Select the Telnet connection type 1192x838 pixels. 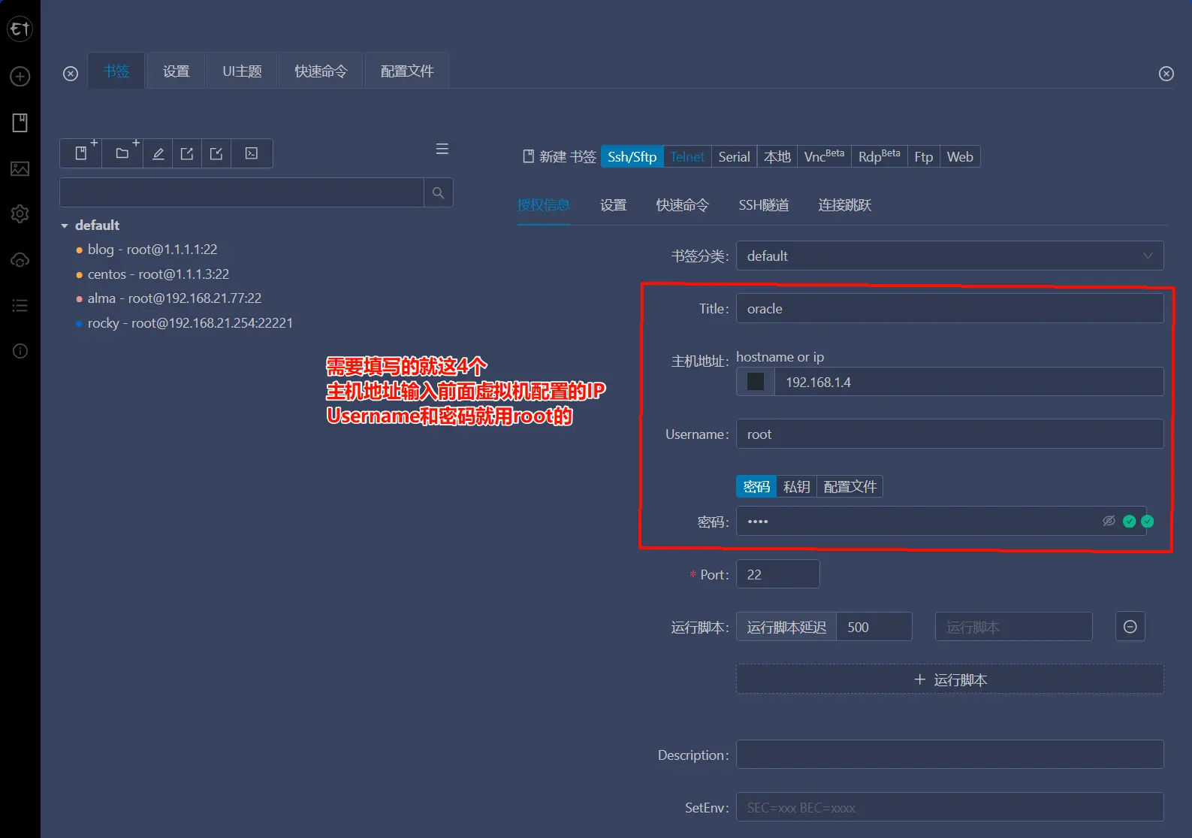point(687,157)
